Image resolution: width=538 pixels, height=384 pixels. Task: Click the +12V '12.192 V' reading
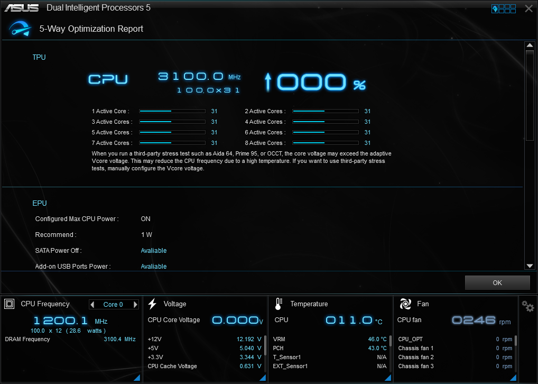tap(249, 340)
